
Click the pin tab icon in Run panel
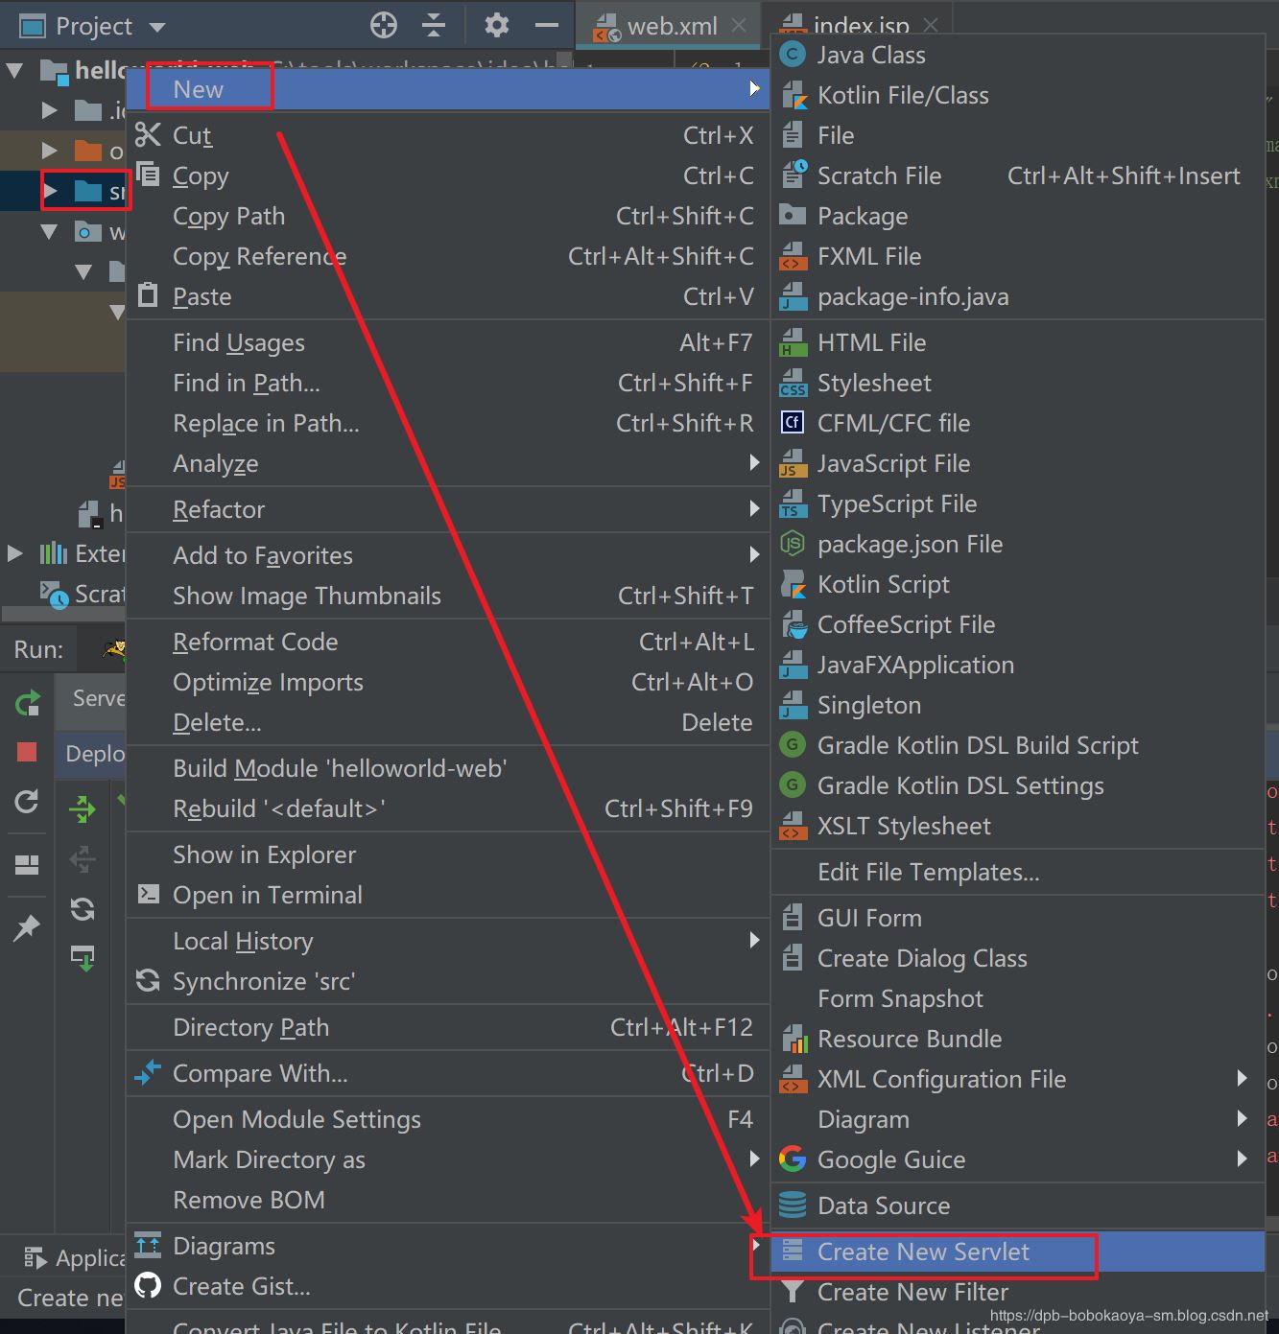tap(27, 927)
